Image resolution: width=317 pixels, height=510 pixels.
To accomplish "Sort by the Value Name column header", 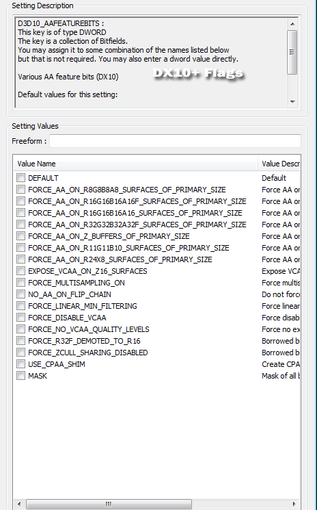I will click(x=136, y=164).
